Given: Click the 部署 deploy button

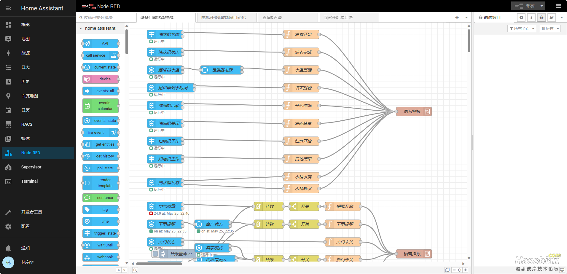Looking at the screenshot, I should click(x=525, y=6).
